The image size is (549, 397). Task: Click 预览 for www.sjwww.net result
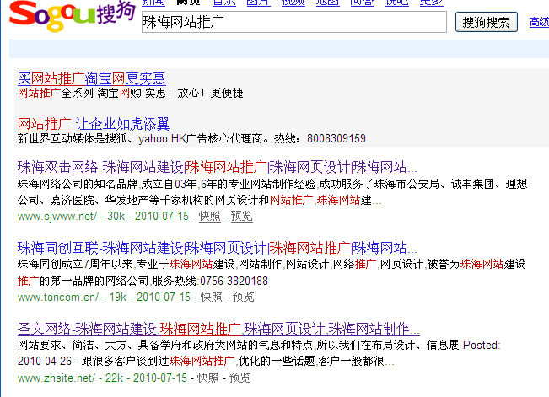click(241, 216)
